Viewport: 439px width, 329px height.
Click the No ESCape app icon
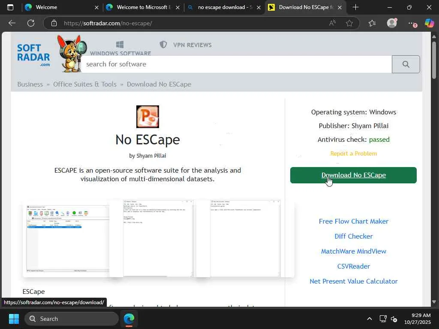coord(147,117)
